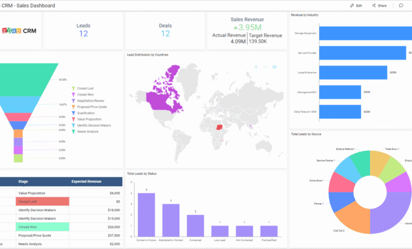Click the Contact in Future status bar
The height and width of the screenshot is (249, 412).
point(146,215)
